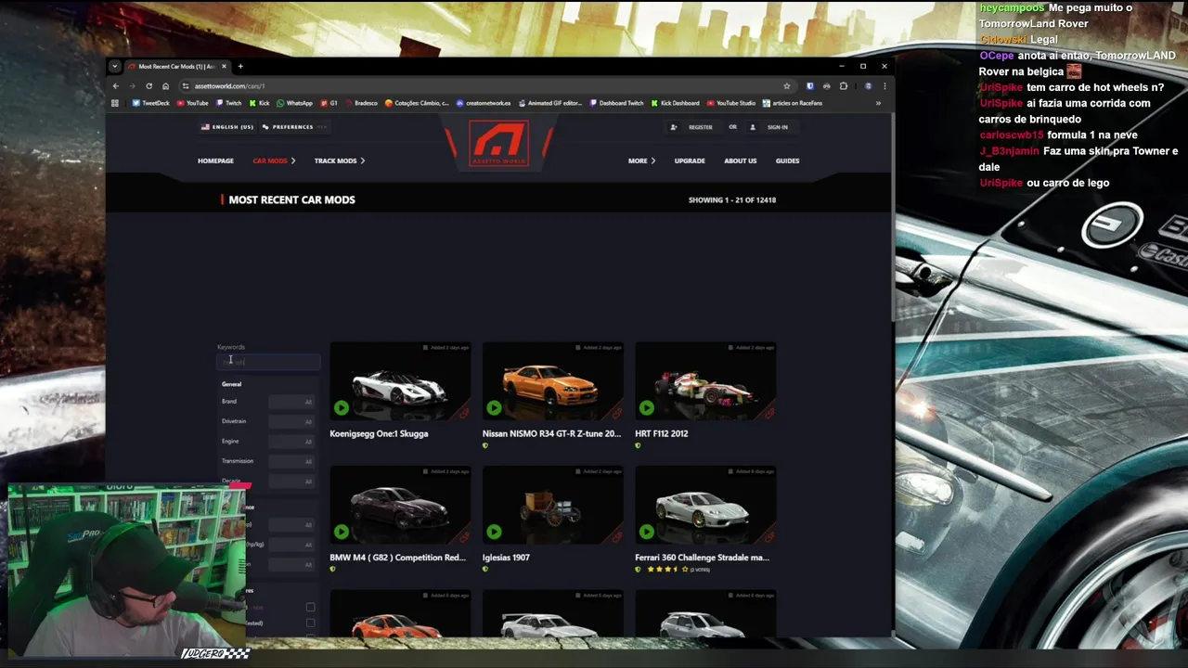Open the TweetDeck bookmark
Image resolution: width=1188 pixels, height=668 pixels.
pyautogui.click(x=150, y=103)
